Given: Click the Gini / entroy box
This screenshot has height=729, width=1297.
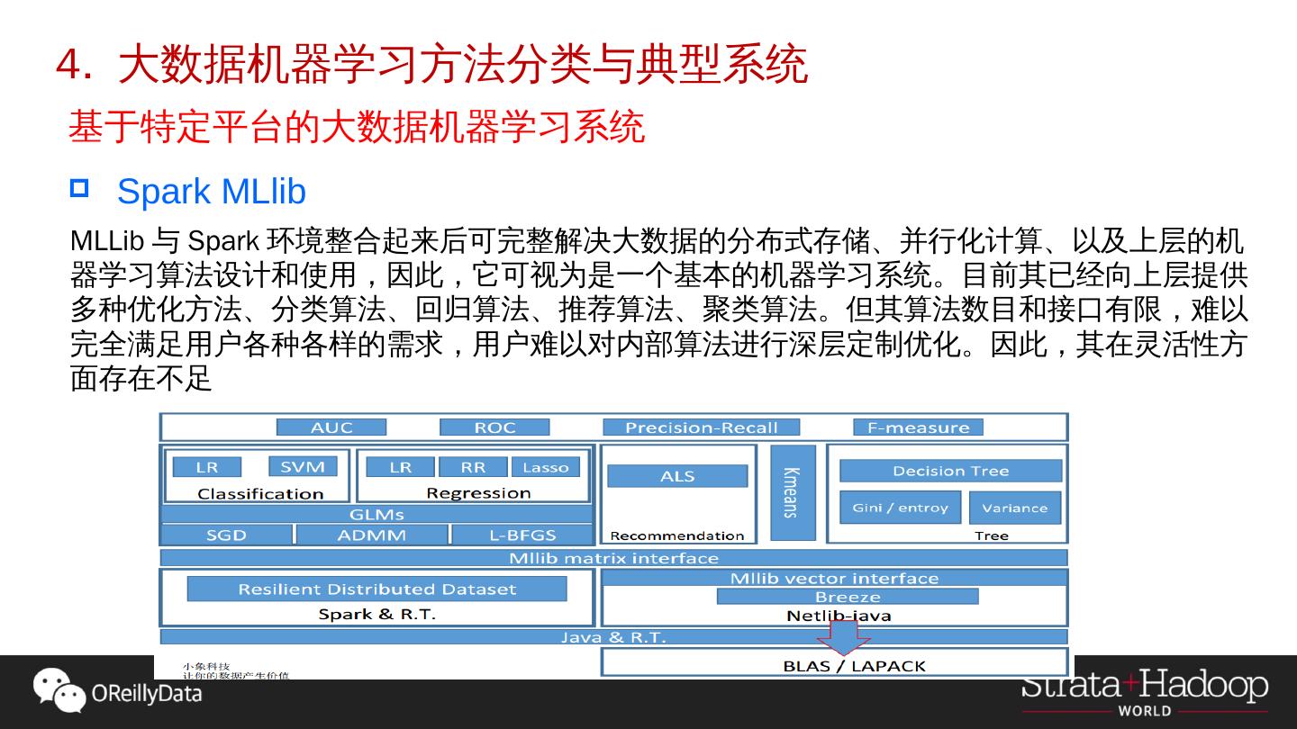Looking at the screenshot, I should point(901,508).
